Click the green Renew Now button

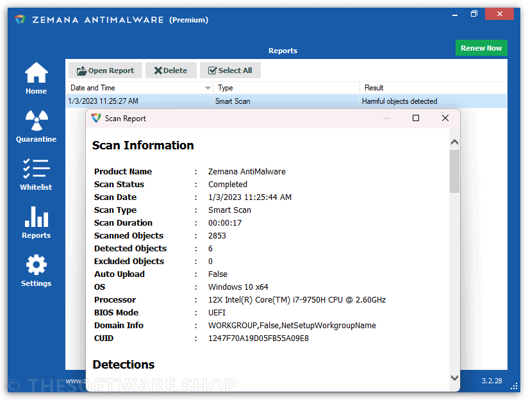pyautogui.click(x=481, y=48)
